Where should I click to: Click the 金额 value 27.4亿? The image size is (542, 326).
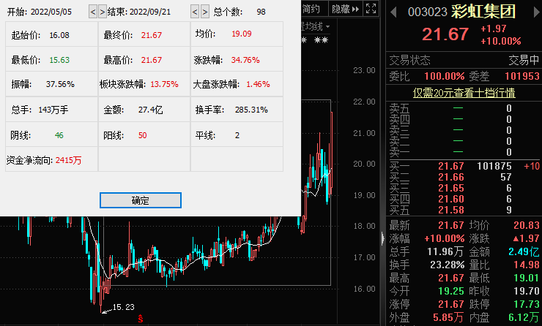click(150, 110)
